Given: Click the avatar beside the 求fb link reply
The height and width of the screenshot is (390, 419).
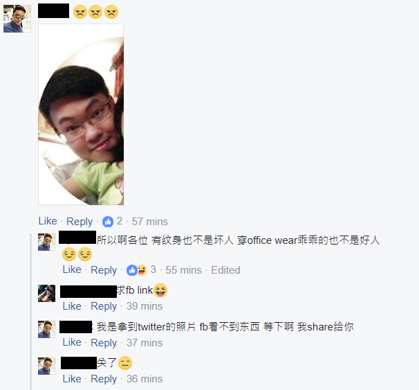Looking at the screenshot, I should point(46,294).
